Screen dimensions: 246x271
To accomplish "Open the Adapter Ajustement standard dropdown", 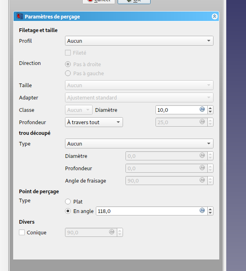I will [x=139, y=97].
